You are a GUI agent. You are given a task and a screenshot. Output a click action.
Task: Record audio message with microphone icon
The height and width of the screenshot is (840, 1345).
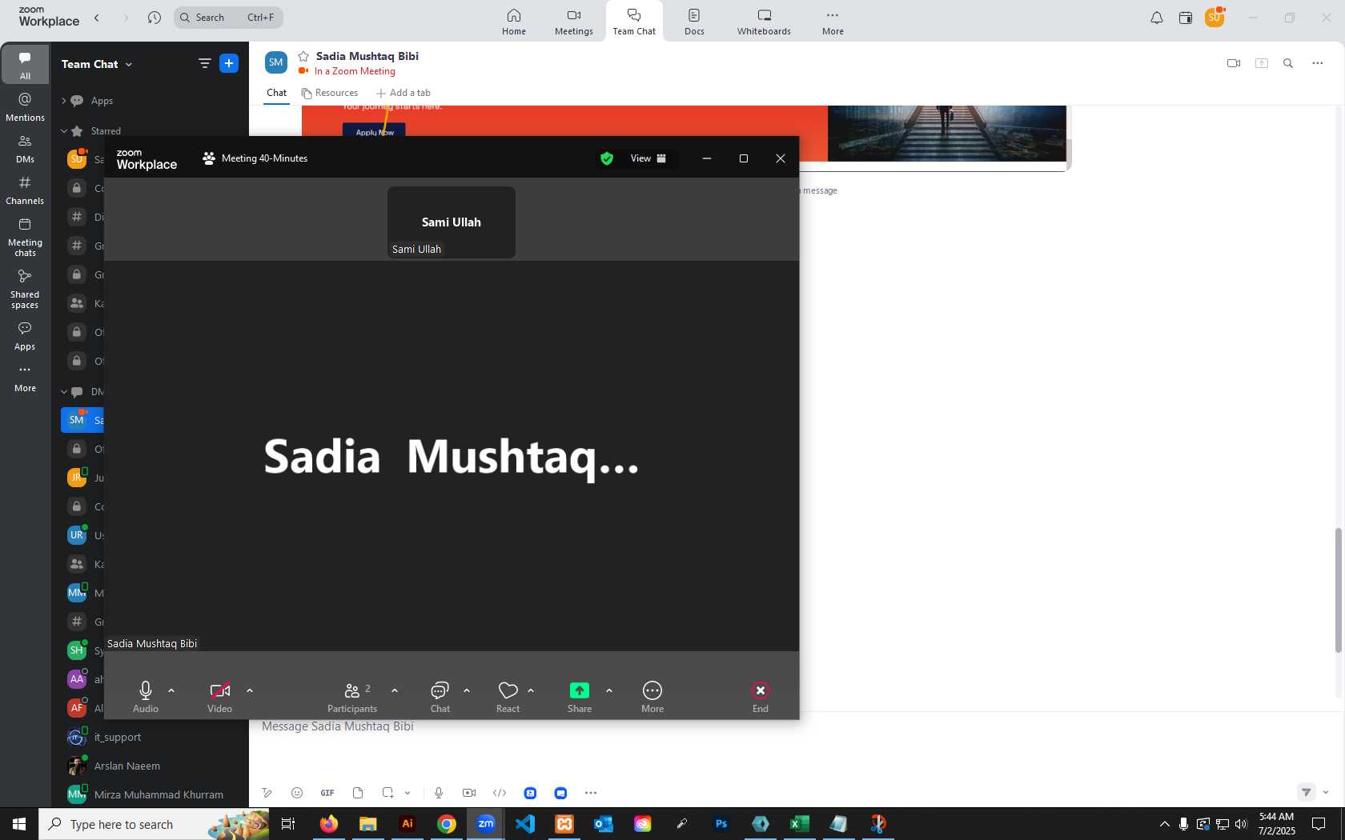pyautogui.click(x=439, y=793)
